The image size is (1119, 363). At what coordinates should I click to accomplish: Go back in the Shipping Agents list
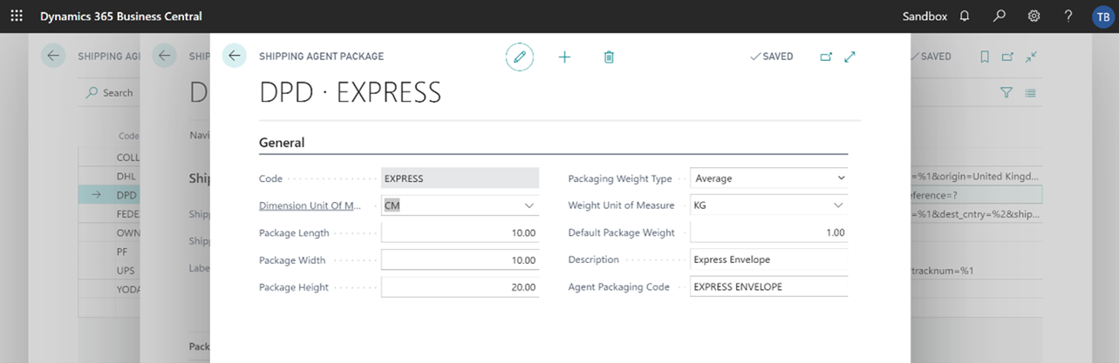click(x=53, y=56)
